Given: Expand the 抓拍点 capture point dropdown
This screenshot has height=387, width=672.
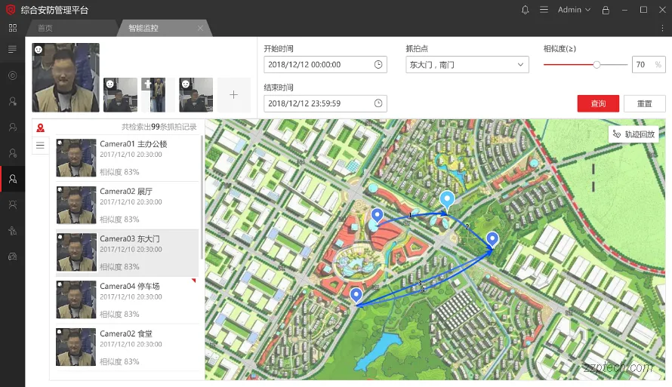Looking at the screenshot, I should [x=520, y=65].
